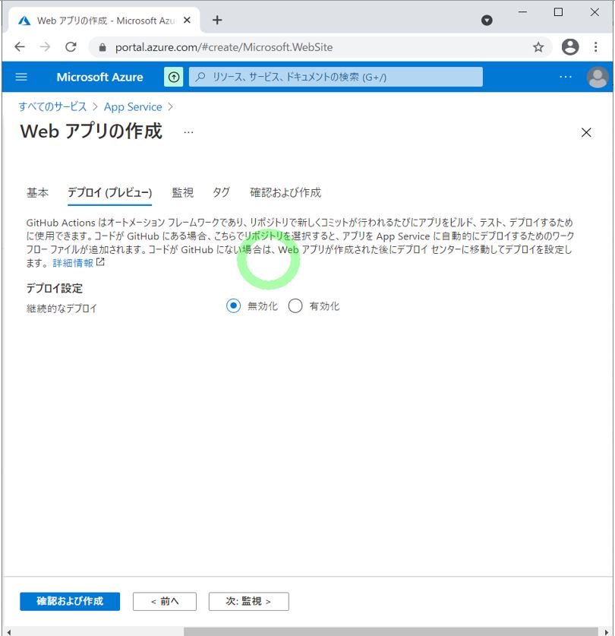The width and height of the screenshot is (615, 636).
Task: Click the scrollbar left arrow
Action: point(9,632)
